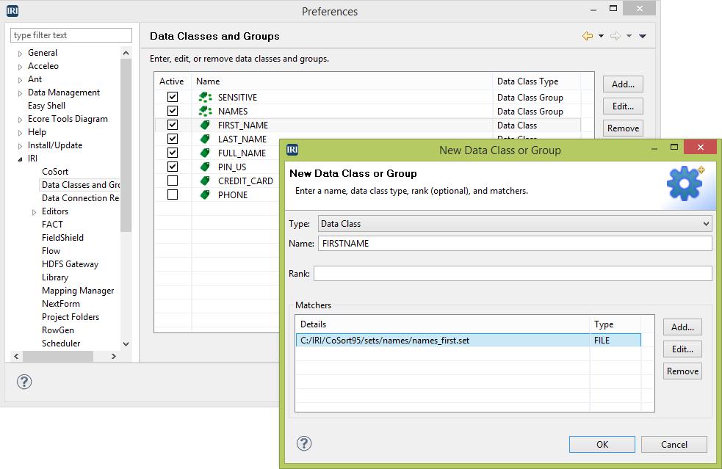Open the Type dropdown showing Data Class

[x=515, y=224]
